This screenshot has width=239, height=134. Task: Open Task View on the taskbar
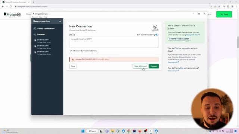(101, 131)
